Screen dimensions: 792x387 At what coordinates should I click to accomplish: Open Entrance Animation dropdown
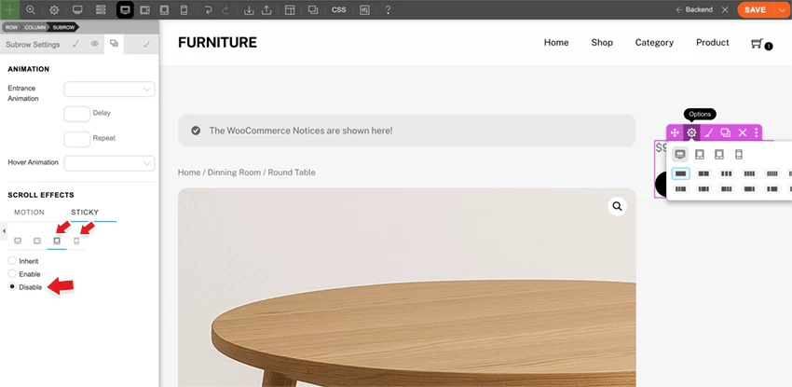[x=109, y=90]
